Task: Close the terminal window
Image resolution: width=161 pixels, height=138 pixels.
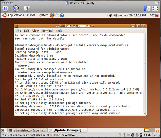Action: (x=143, y=26)
